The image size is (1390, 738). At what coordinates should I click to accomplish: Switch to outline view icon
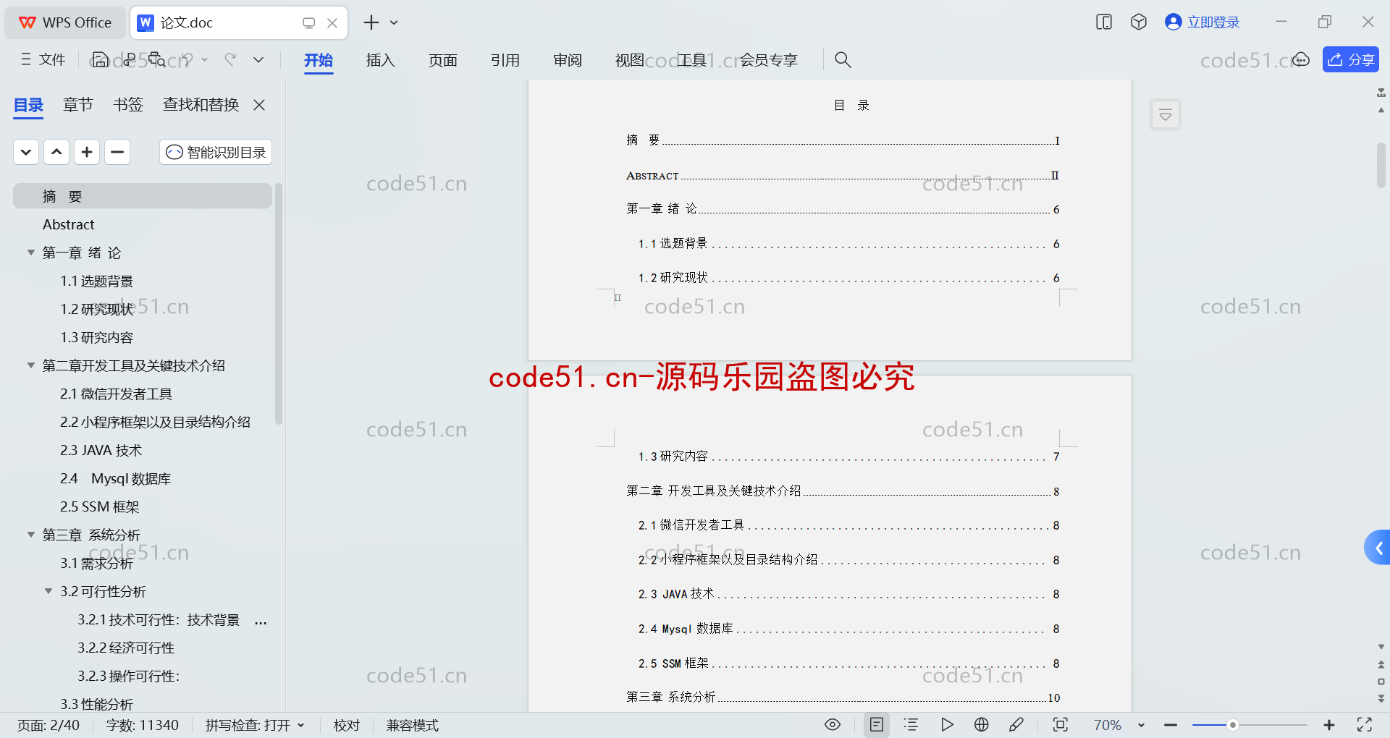pyautogui.click(x=911, y=724)
